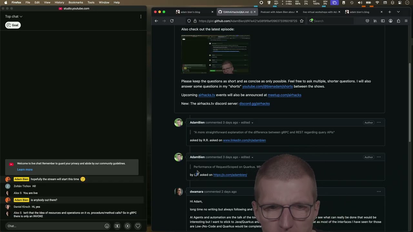
Task: Click the URL address bar
Action: tap(248, 21)
